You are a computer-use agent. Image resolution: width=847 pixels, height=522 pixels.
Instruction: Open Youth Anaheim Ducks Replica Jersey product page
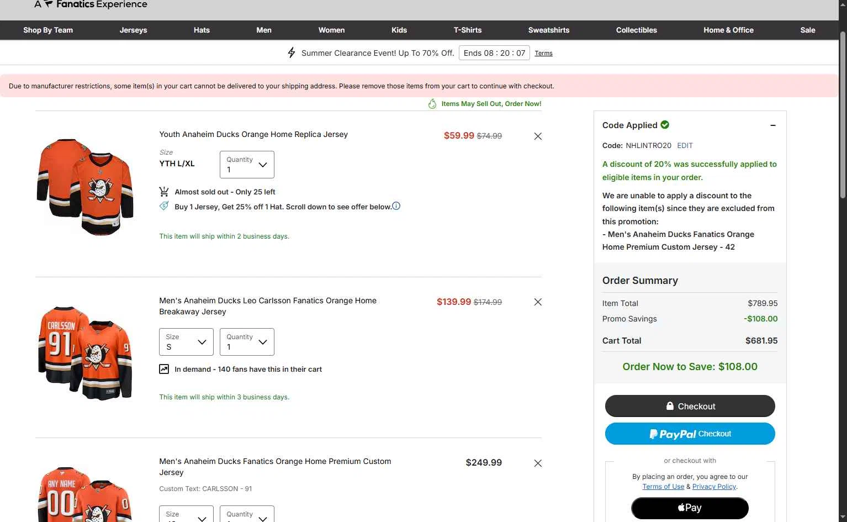point(253,134)
